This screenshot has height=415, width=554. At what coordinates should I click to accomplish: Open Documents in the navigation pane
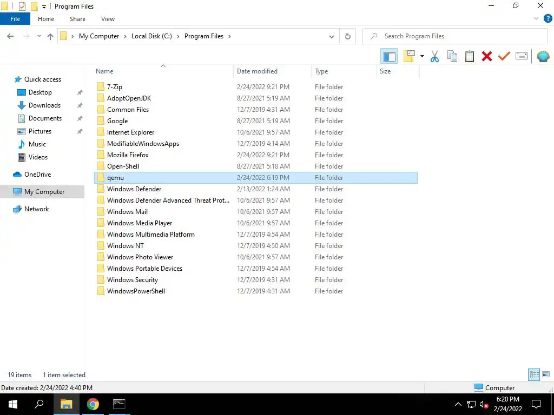[x=45, y=118]
